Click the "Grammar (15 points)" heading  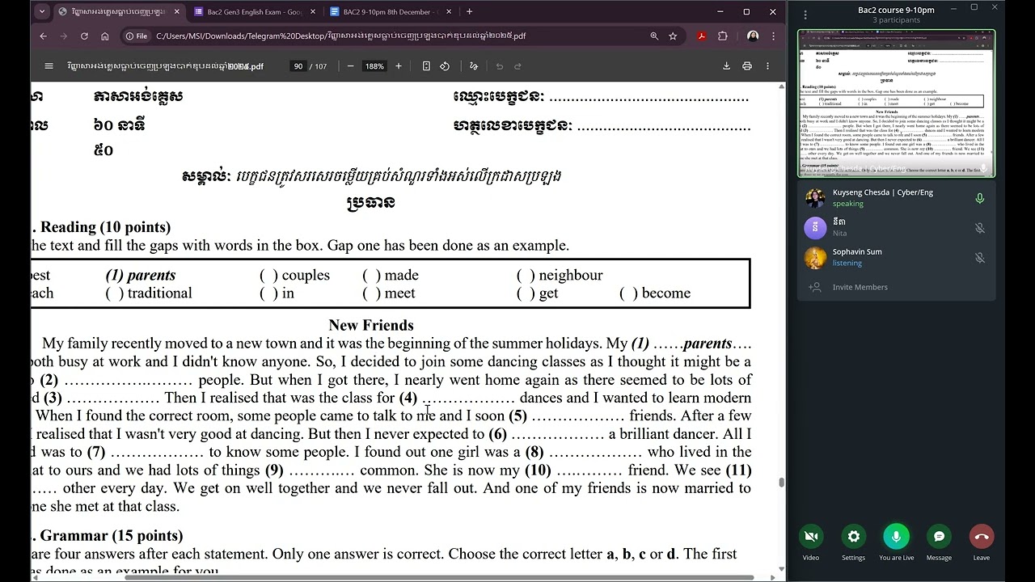(x=112, y=535)
